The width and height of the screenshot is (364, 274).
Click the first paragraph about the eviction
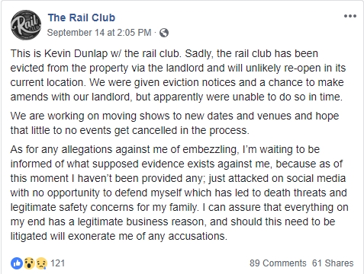pos(178,75)
